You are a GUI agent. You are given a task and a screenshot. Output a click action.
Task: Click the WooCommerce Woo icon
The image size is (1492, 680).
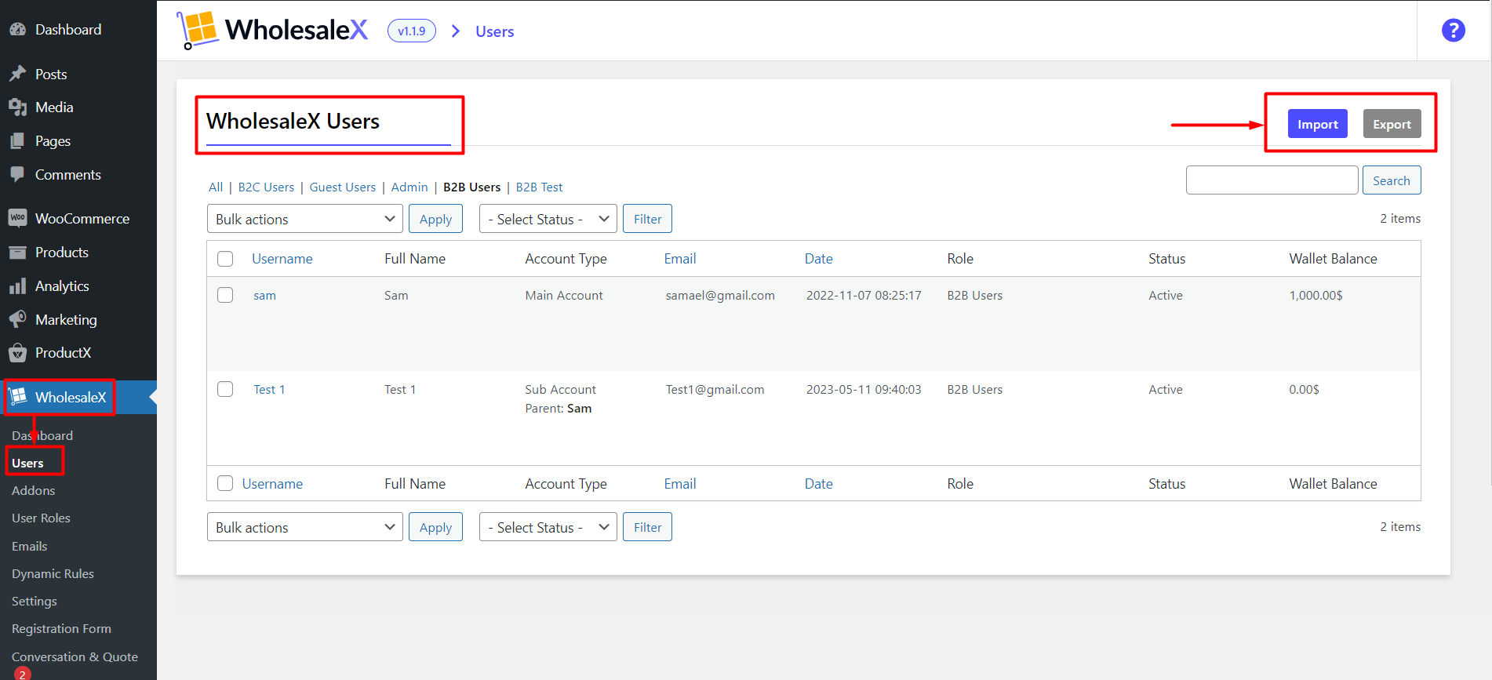click(x=17, y=218)
